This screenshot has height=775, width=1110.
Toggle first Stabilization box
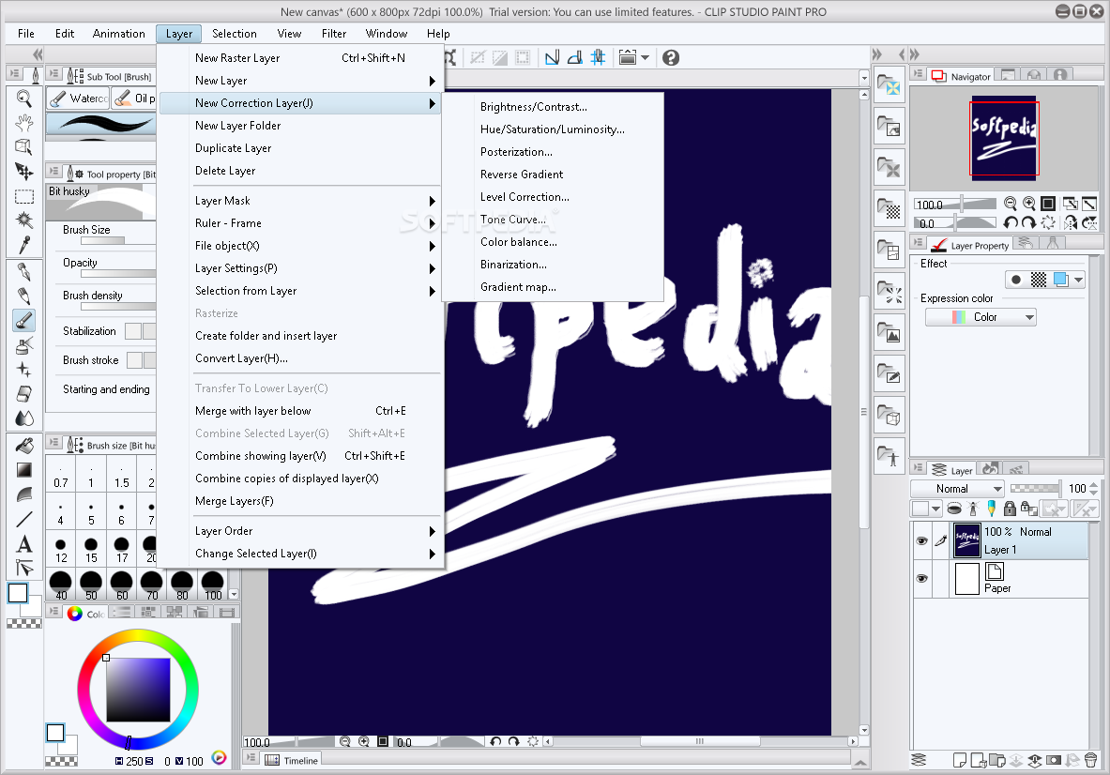click(x=133, y=331)
